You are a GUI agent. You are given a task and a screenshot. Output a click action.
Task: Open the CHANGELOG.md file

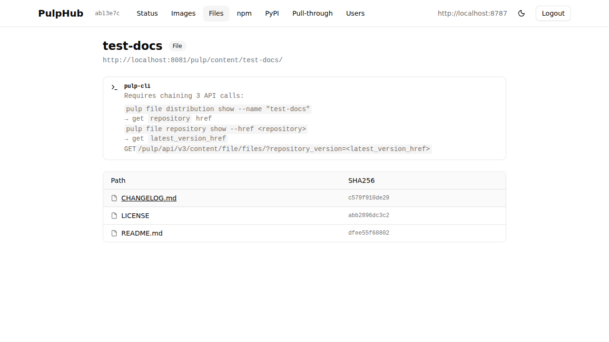[x=148, y=198]
